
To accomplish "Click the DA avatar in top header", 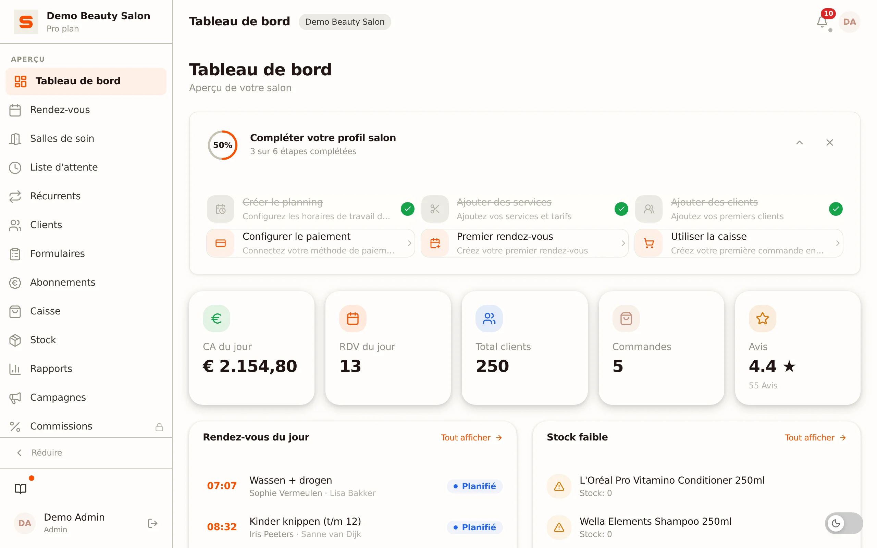I will tap(849, 22).
